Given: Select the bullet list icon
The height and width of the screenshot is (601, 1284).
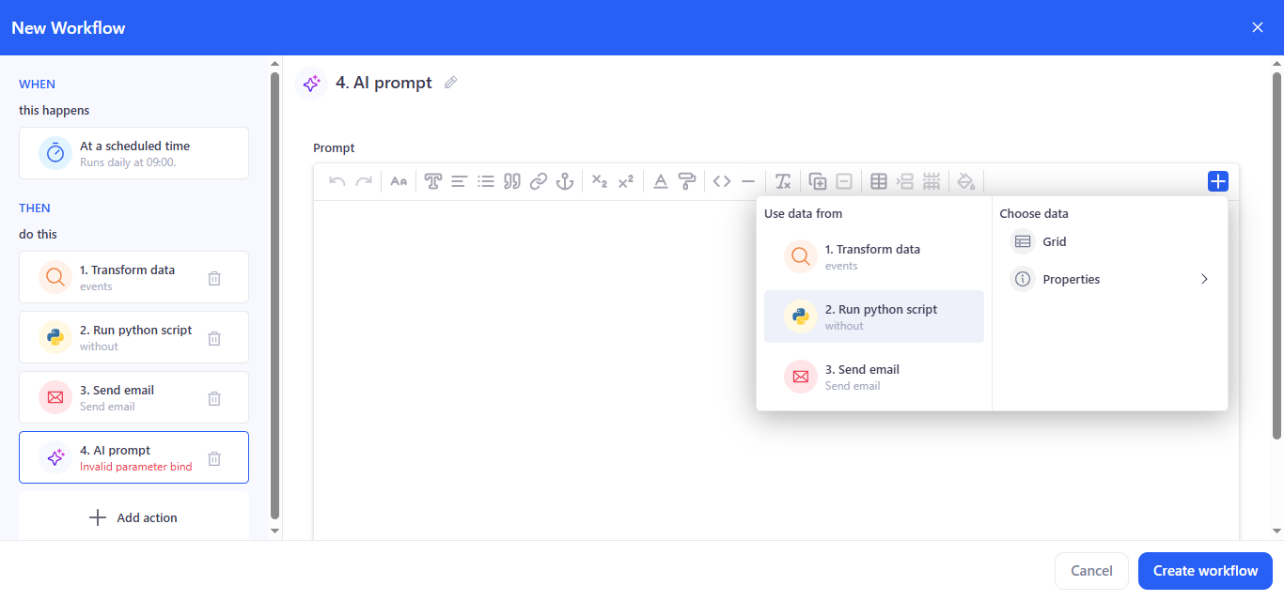Looking at the screenshot, I should tap(486, 180).
